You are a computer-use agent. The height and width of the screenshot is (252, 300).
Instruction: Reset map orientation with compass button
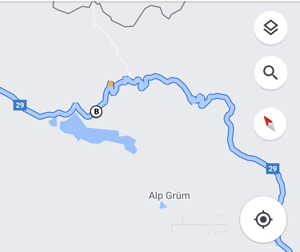[x=270, y=124]
